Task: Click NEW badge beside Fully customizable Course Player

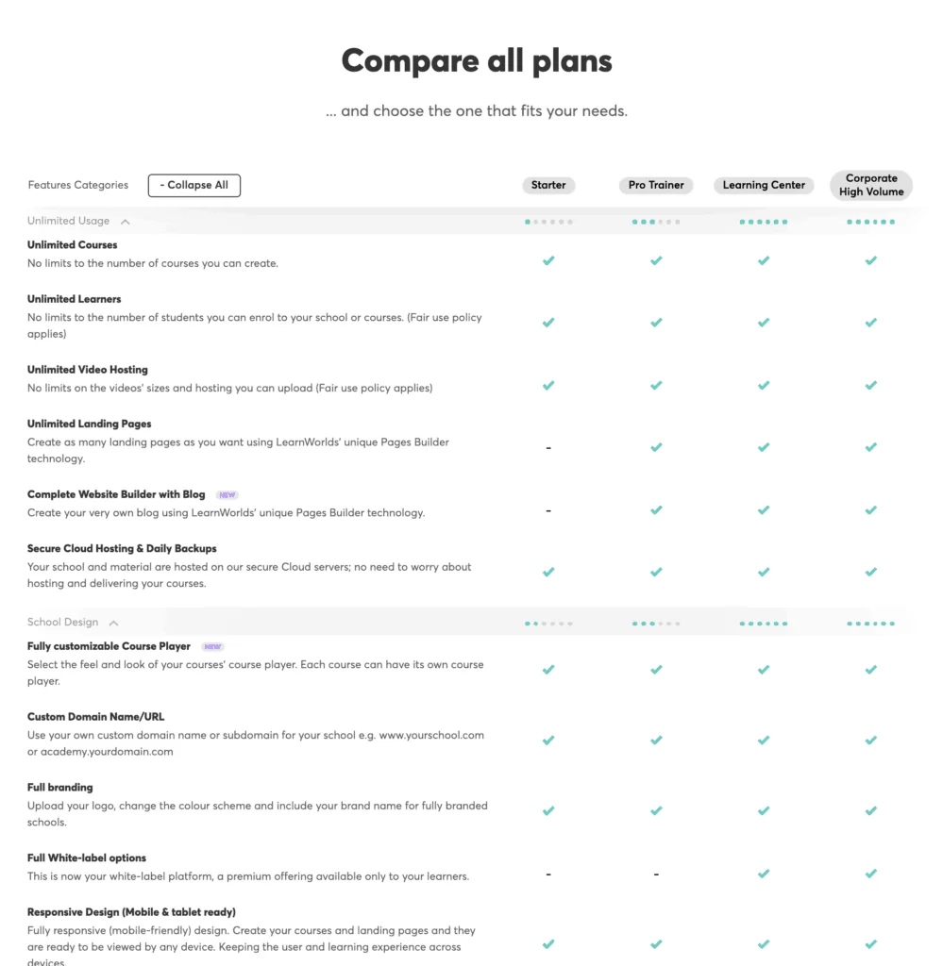Action: click(212, 646)
